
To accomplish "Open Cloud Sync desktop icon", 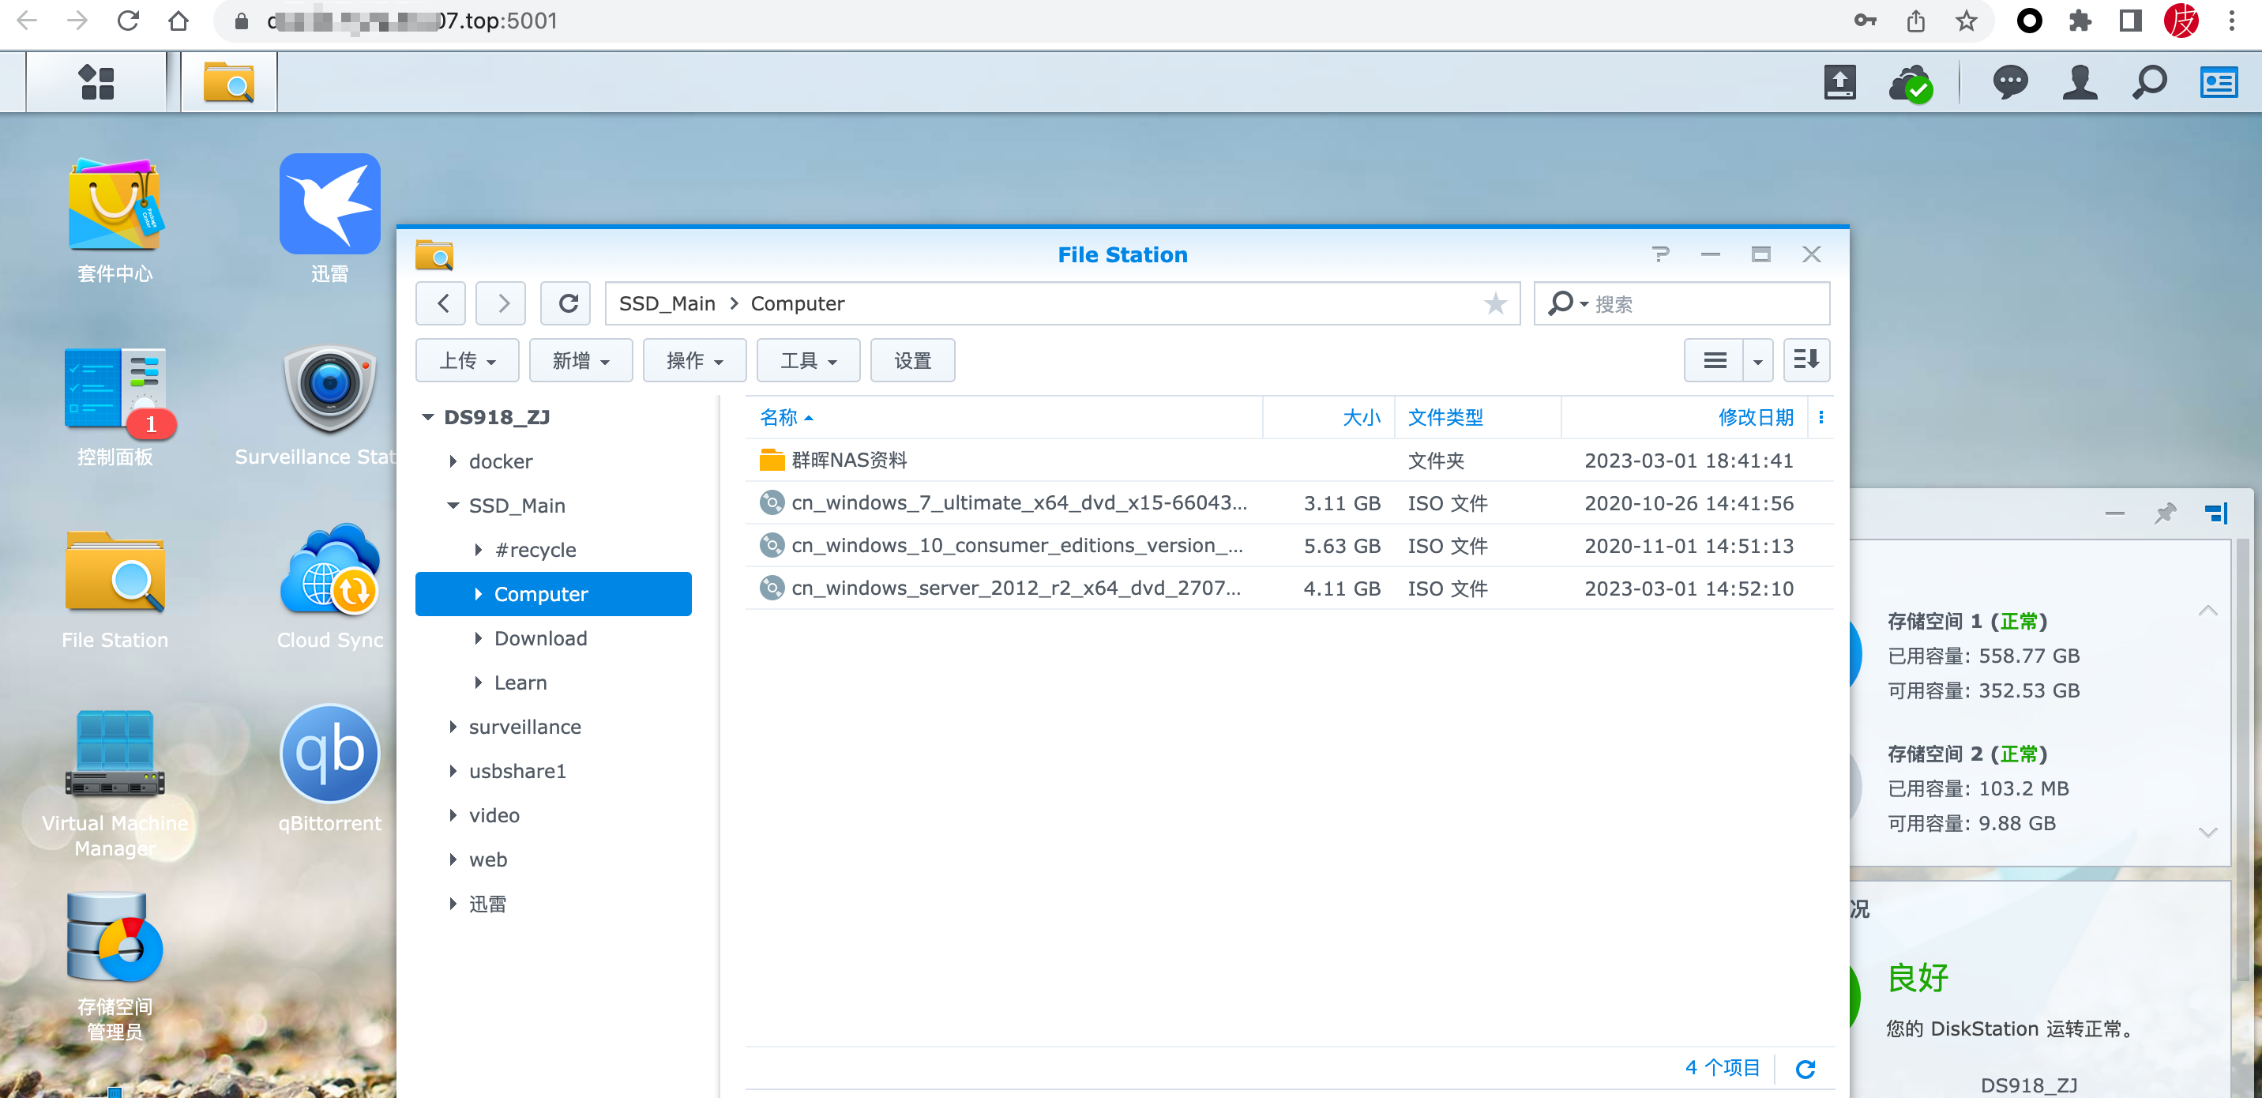I will tap(329, 573).
